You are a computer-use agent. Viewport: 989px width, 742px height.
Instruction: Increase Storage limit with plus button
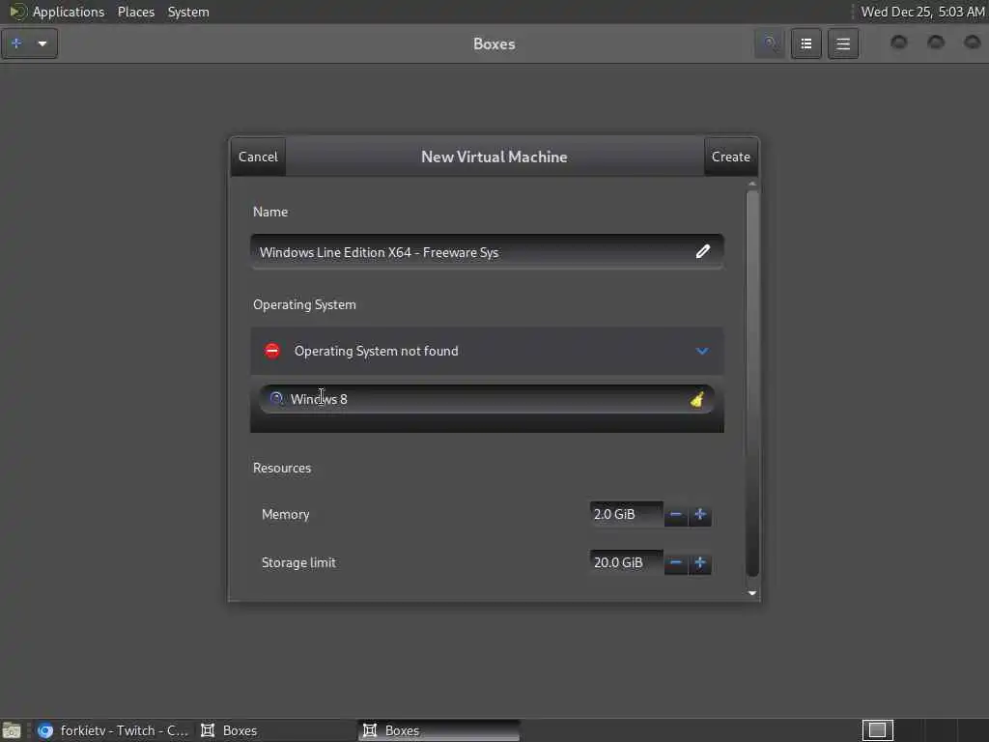pos(699,563)
